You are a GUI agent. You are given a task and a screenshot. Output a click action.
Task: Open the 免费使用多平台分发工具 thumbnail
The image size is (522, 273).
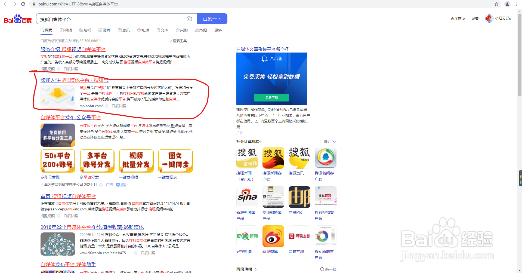click(58, 135)
